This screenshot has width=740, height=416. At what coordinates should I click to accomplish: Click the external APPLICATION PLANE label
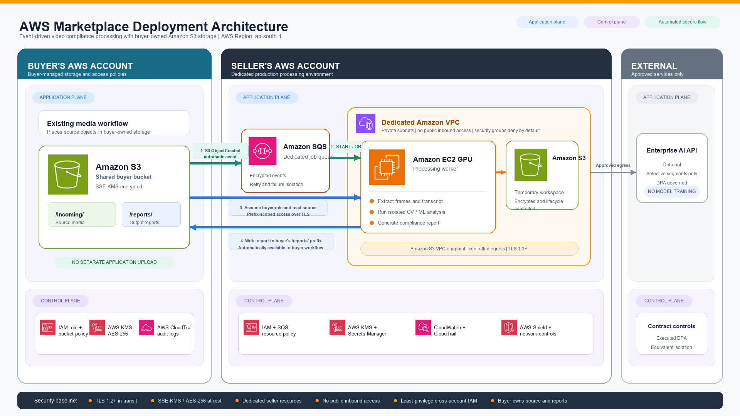tap(667, 97)
